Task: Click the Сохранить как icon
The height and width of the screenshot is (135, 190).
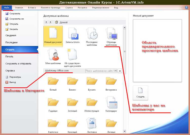Action: tap(7, 19)
